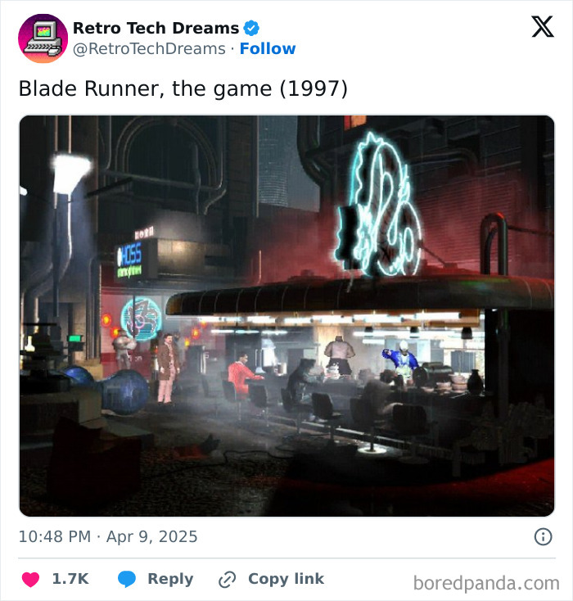Open the 1.7K likes count
This screenshot has width=573, height=601.
pyautogui.click(x=70, y=579)
